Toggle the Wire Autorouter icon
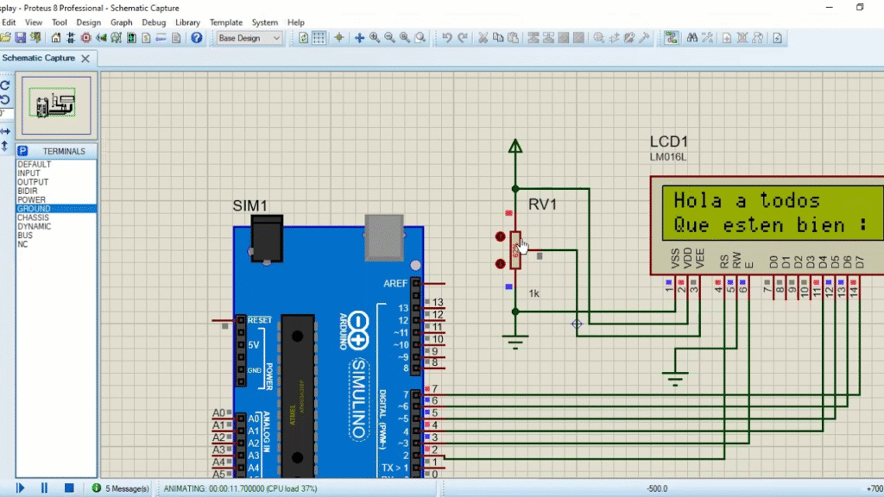Image resolution: width=884 pixels, height=497 pixels. click(x=671, y=38)
